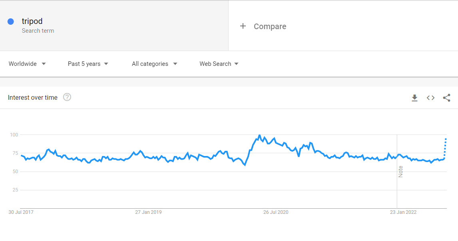Viewport: 458px width, 241px height.
Task: Click the 23 Jan 2022 axis label
Action: pyautogui.click(x=403, y=212)
